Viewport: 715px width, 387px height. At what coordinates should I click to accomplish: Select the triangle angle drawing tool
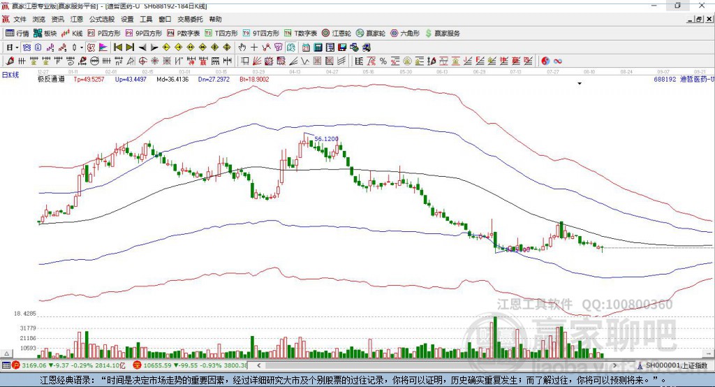pyautogui.click(x=131, y=61)
